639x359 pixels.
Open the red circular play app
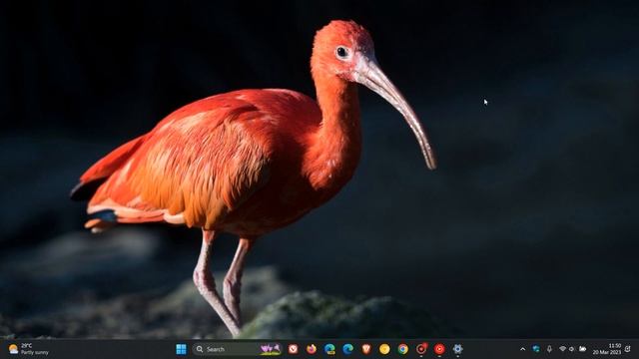tap(439, 349)
